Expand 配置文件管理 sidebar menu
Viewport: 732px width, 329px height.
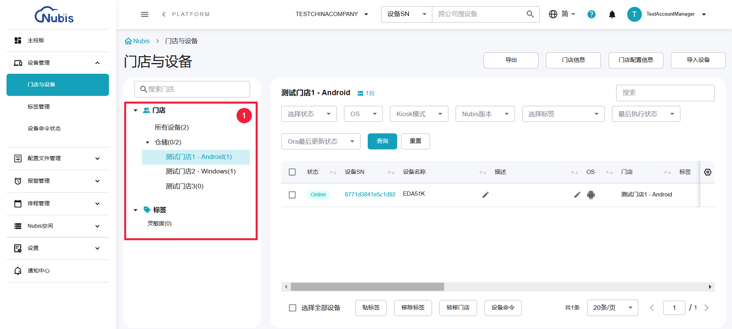point(58,158)
